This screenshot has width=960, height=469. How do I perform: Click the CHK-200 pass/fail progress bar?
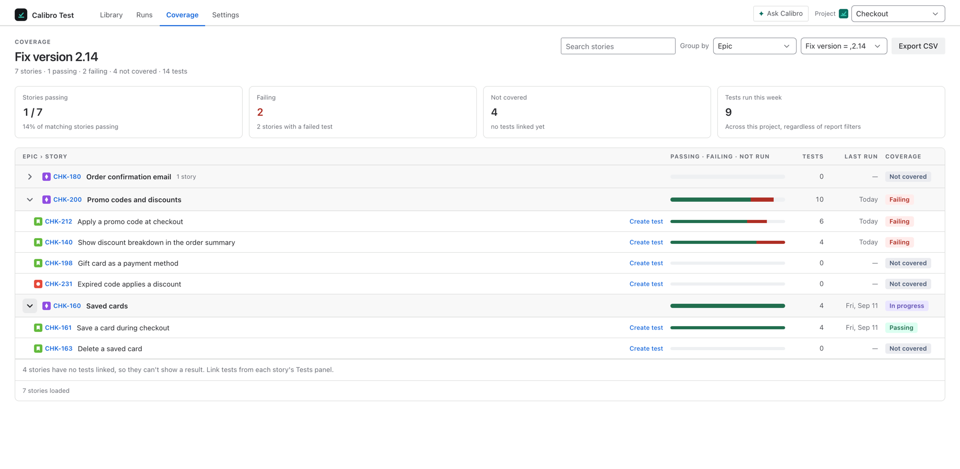(x=728, y=200)
